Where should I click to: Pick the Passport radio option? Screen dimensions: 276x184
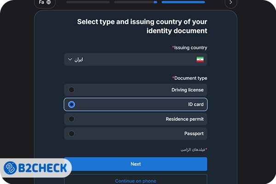[71, 134]
